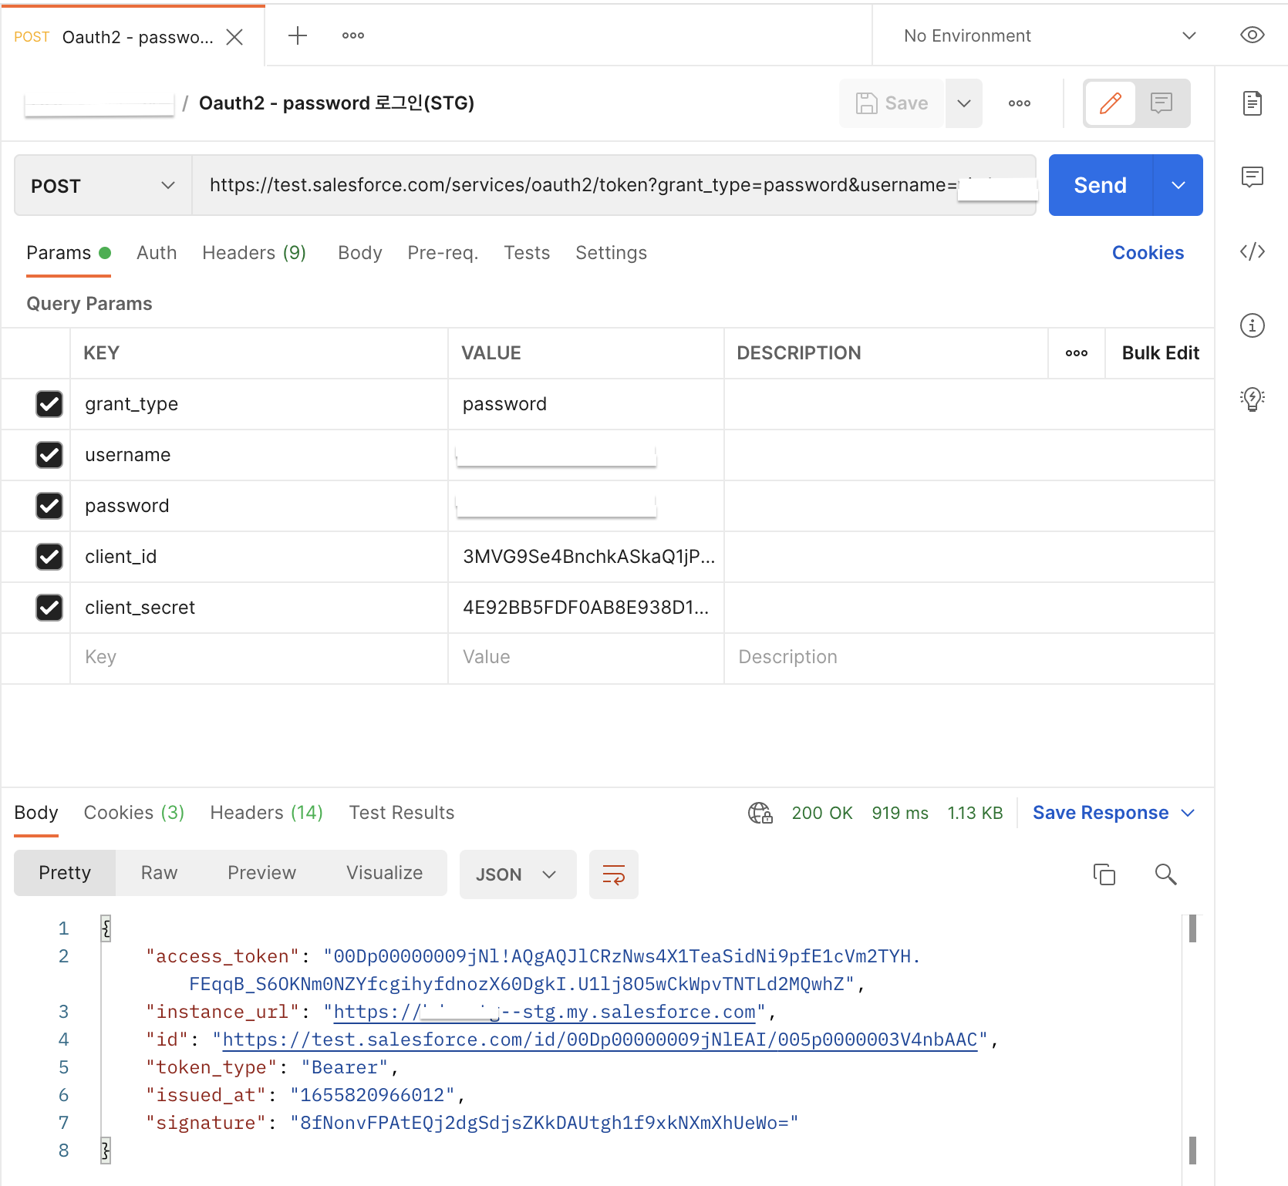
Task: Select Preview response view
Action: click(261, 873)
